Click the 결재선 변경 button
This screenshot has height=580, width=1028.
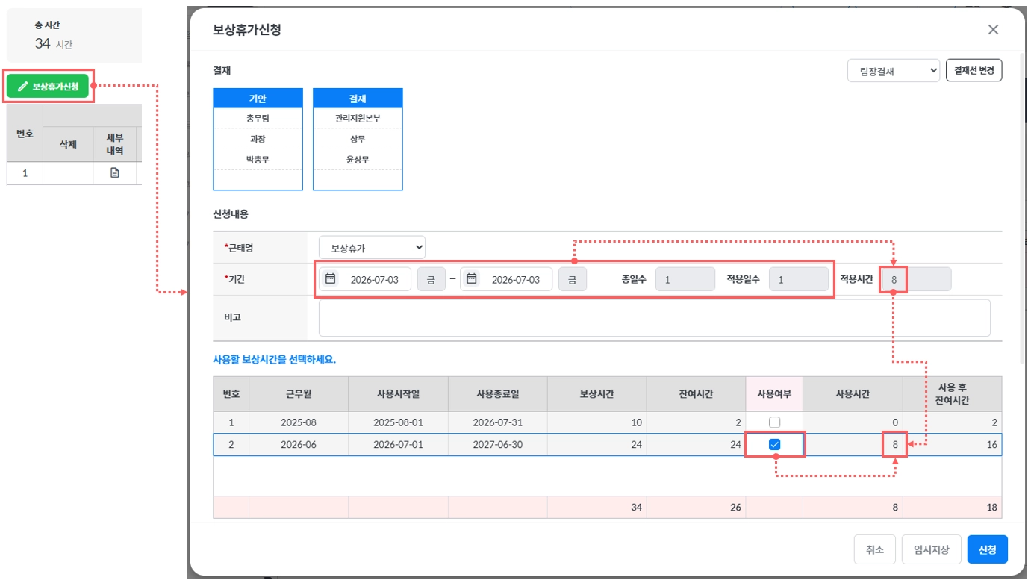(x=974, y=71)
